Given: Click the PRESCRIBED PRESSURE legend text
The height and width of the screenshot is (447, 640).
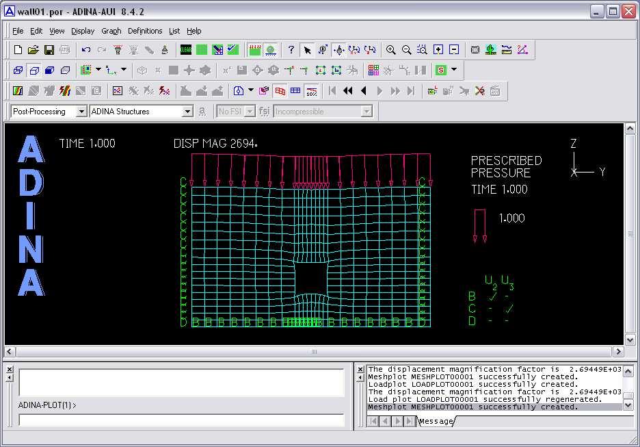Looking at the screenshot, I should coord(506,167).
